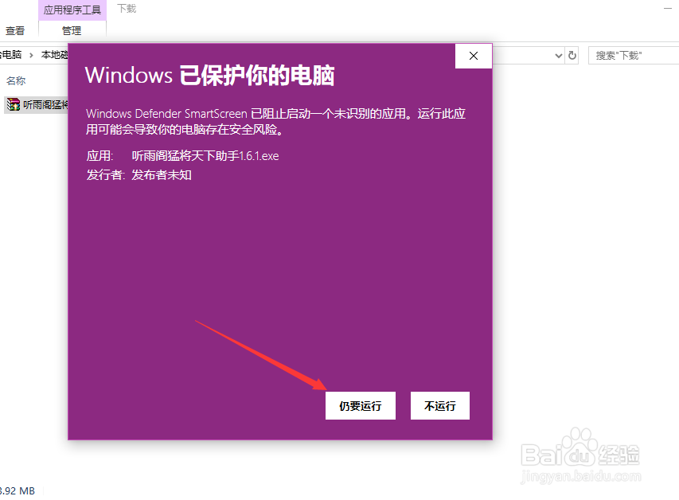Close the SmartScreen dialog with X
This screenshot has height=500, width=679.
[x=474, y=56]
